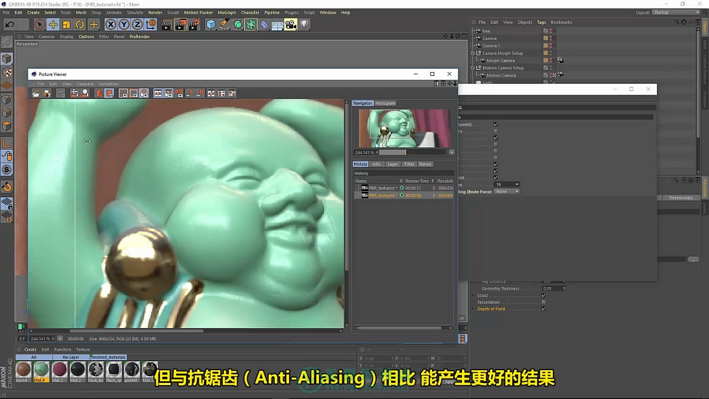
Task: Select first PBR_textured history entry
Action: pos(405,188)
